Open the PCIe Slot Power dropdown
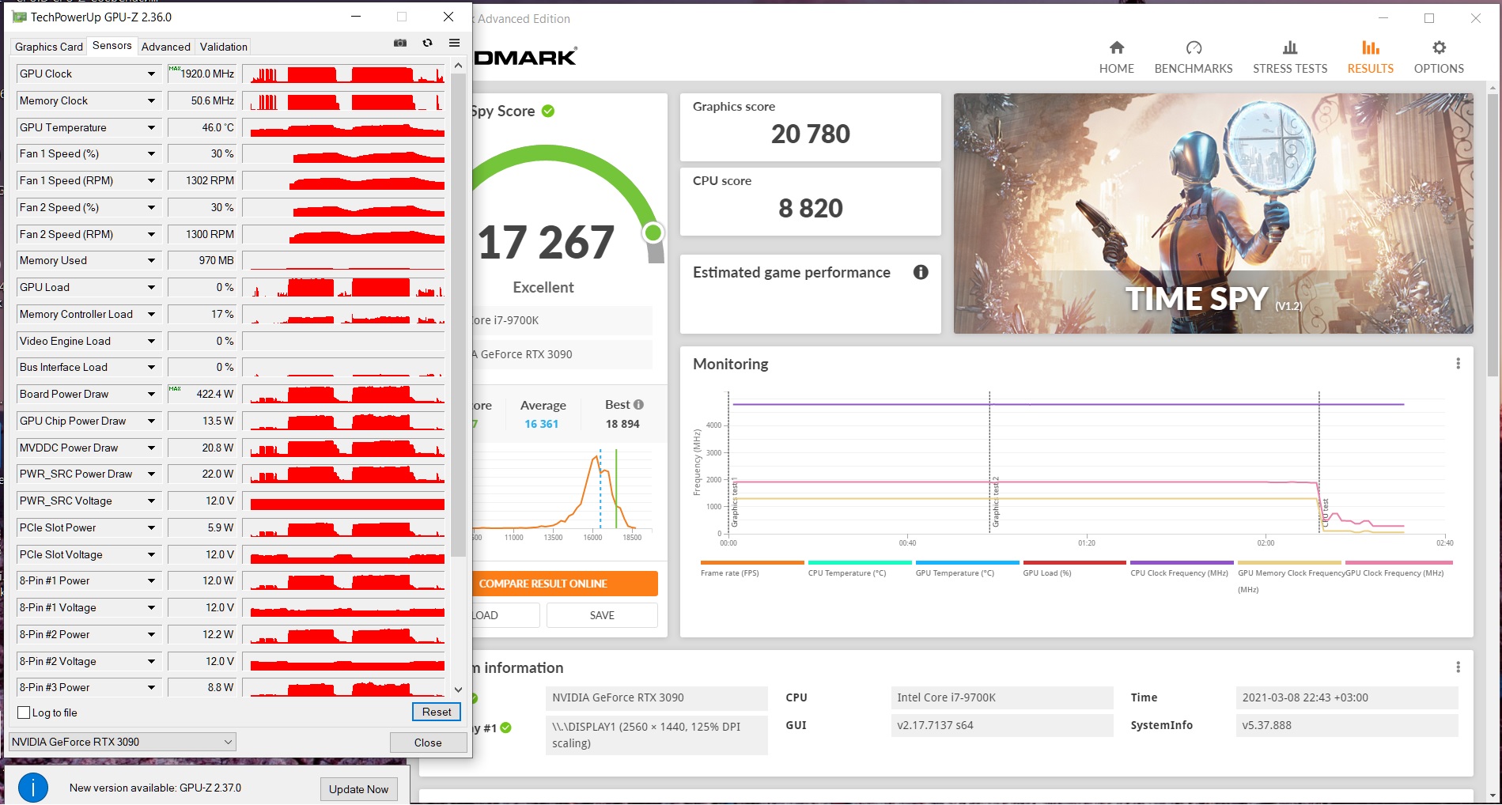The height and width of the screenshot is (805, 1502). [151, 528]
